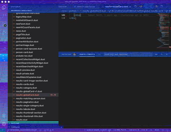Click the closing </div> tag on line 110
The image size is (171, 132).
73,18
